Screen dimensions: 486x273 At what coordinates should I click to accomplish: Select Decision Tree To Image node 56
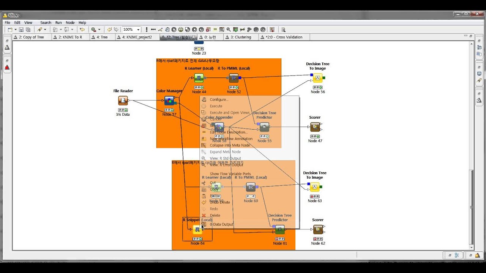tap(317, 78)
